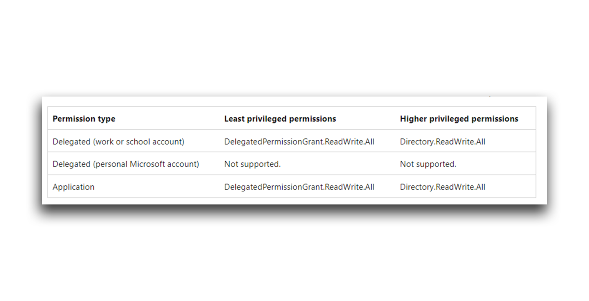This screenshot has width=589, height=301.
Task: Select the Application row label
Action: [x=73, y=187]
